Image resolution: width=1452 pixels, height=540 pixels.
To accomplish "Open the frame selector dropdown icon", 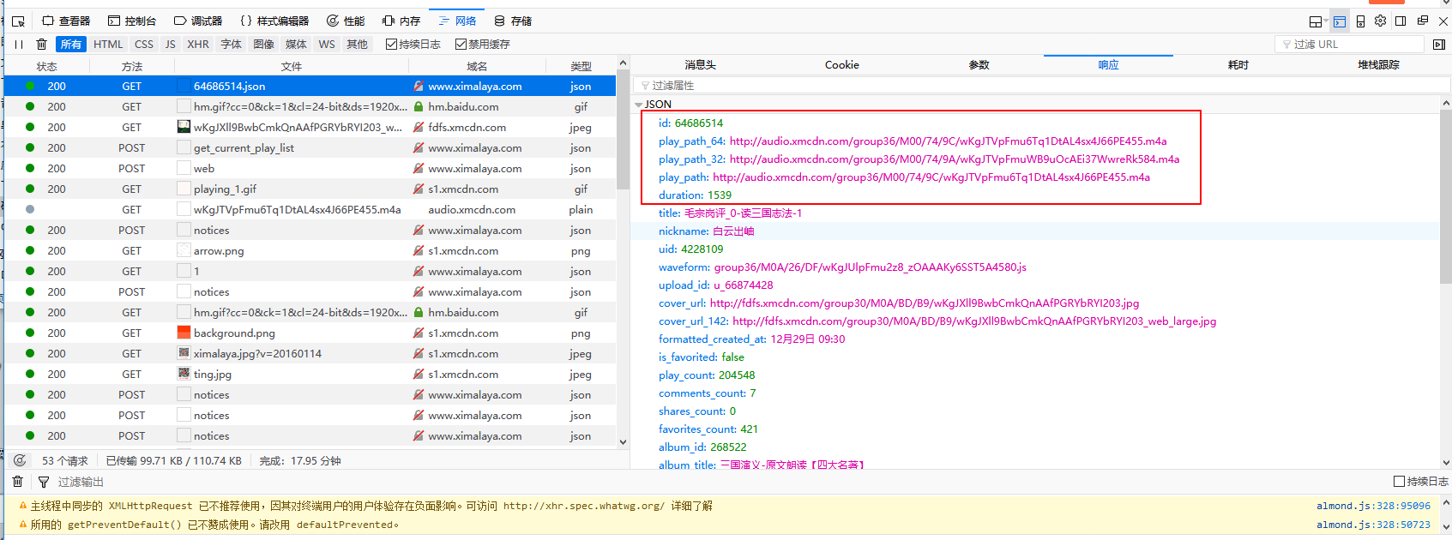I will (1316, 21).
